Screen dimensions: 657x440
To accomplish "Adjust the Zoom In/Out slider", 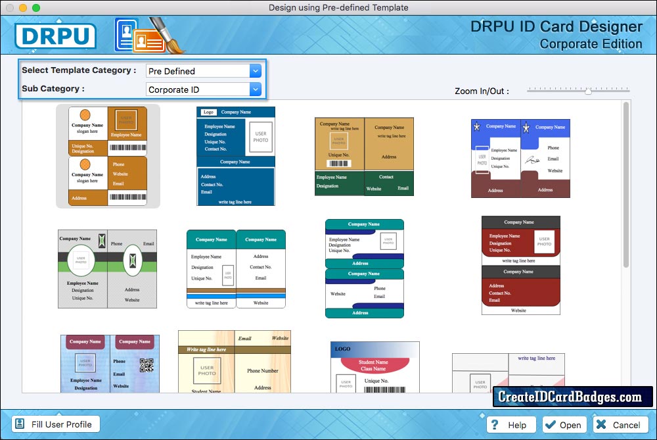I will 588,91.
